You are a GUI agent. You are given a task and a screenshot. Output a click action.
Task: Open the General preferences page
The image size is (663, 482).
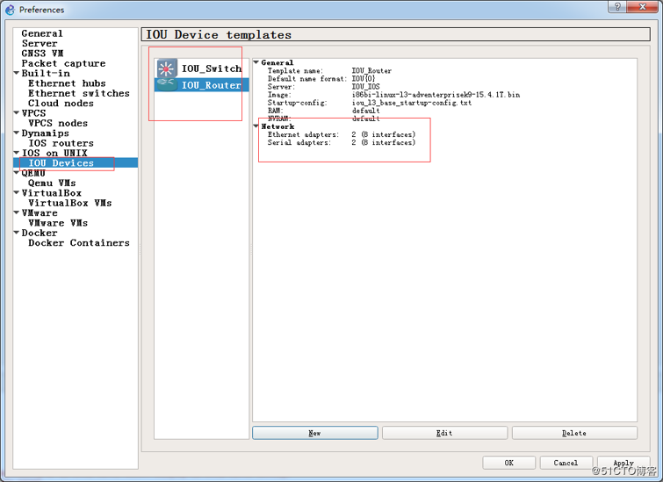coord(42,33)
